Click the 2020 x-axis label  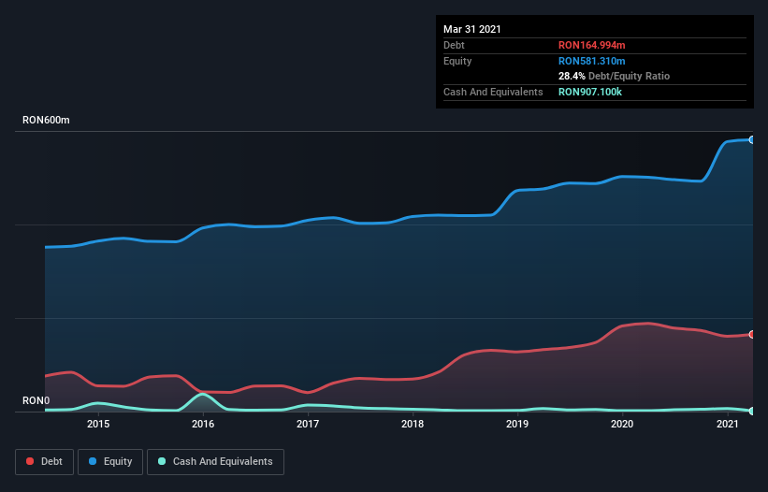coord(622,424)
